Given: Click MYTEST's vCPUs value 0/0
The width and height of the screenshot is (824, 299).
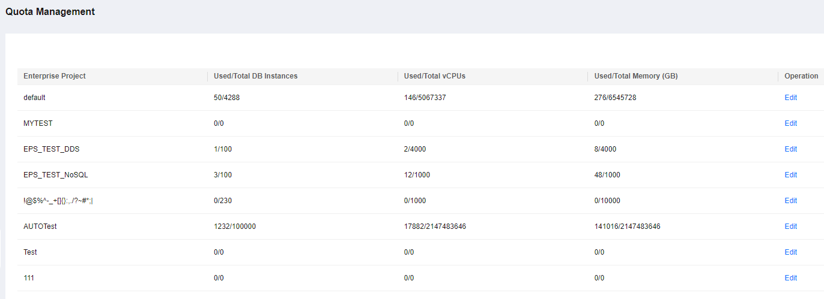Looking at the screenshot, I should tap(409, 123).
